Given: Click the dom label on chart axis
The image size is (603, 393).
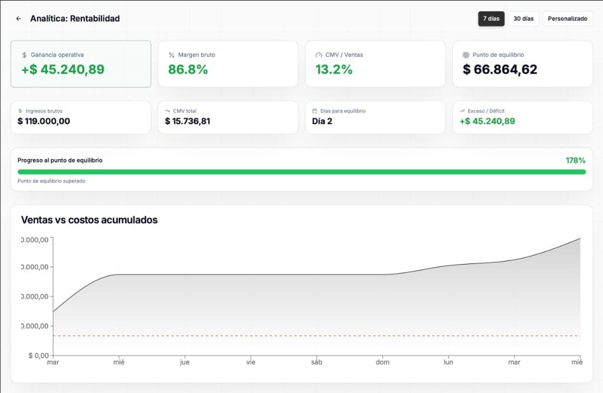Looking at the screenshot, I should pyautogui.click(x=383, y=362).
